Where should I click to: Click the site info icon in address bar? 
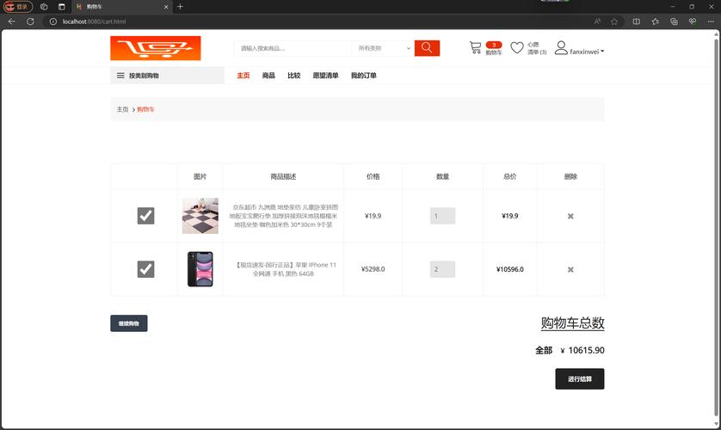[52, 21]
